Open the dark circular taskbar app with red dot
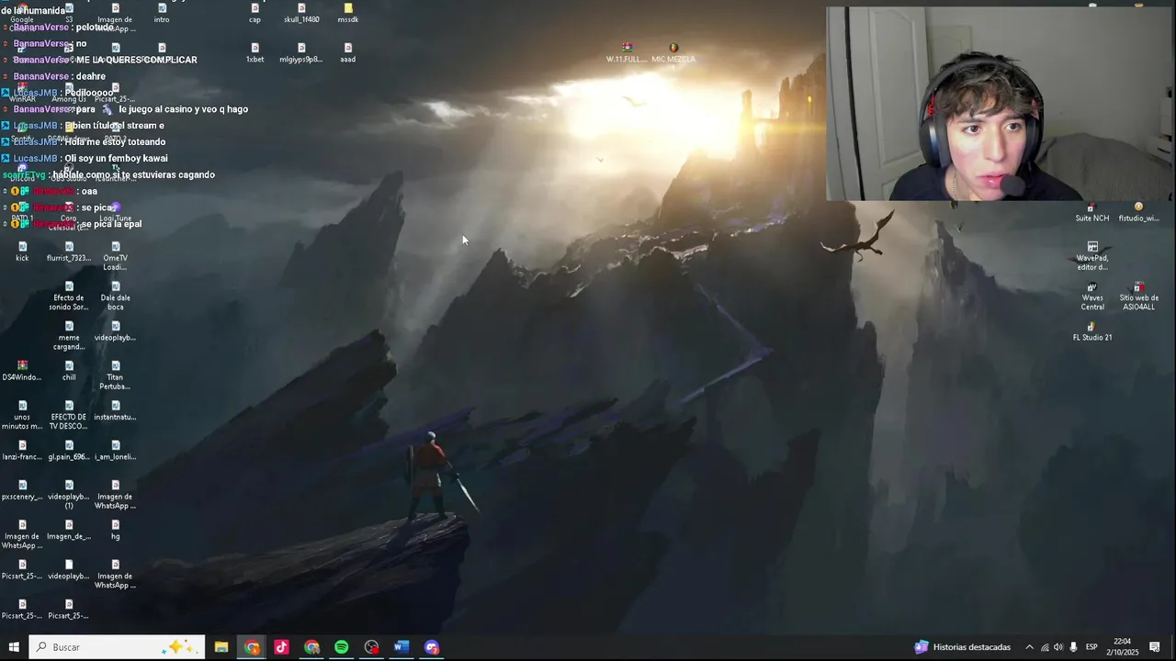 click(x=371, y=647)
